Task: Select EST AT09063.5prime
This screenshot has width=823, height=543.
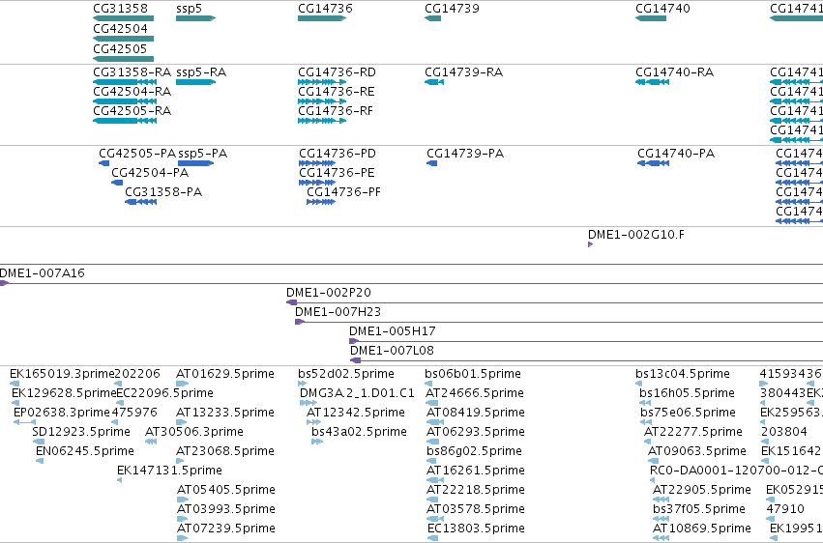Action: (697, 451)
